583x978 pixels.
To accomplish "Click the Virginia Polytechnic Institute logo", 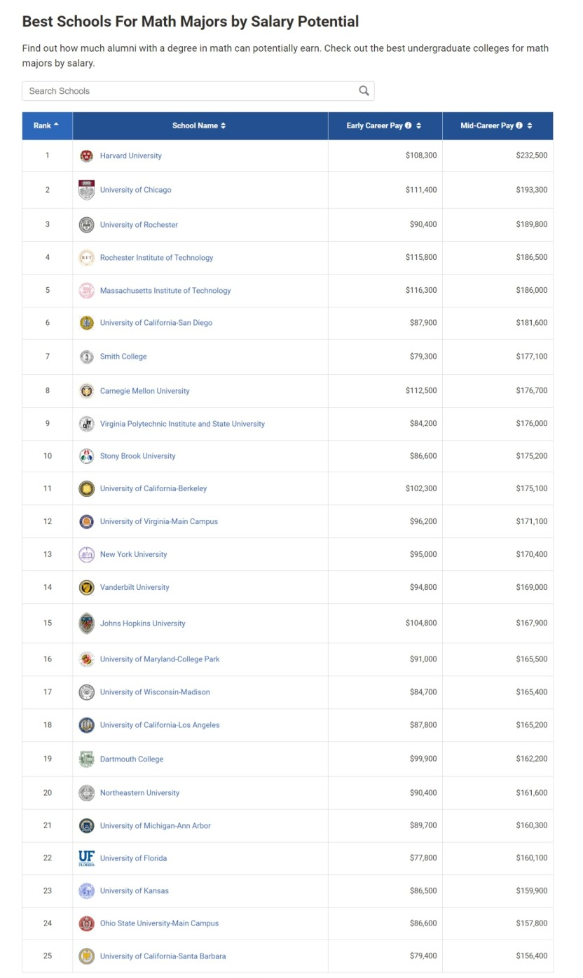I will coord(86,424).
